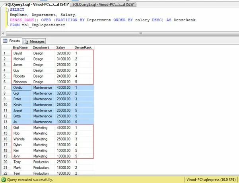Select the Peter cell

click(x=21, y=99)
